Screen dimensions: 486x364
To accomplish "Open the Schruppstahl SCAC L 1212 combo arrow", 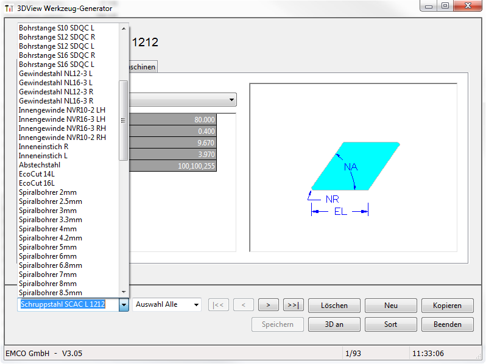I will (124, 305).
